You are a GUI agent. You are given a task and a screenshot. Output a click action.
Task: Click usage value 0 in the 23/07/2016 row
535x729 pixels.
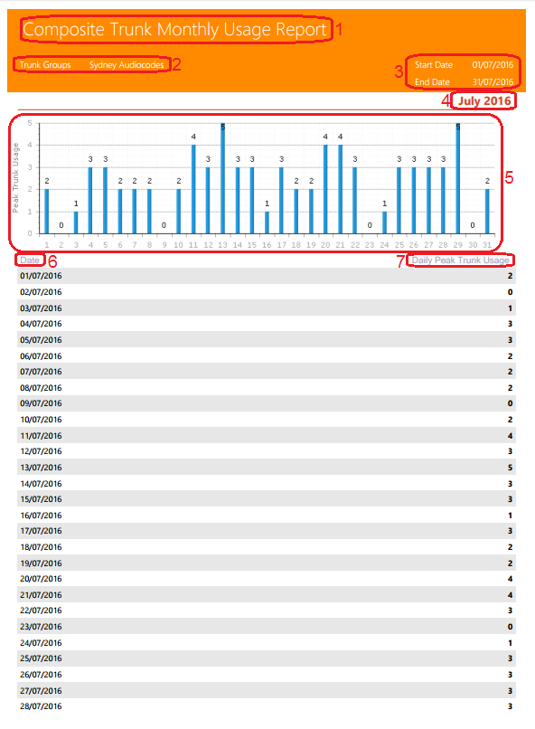pos(510,626)
